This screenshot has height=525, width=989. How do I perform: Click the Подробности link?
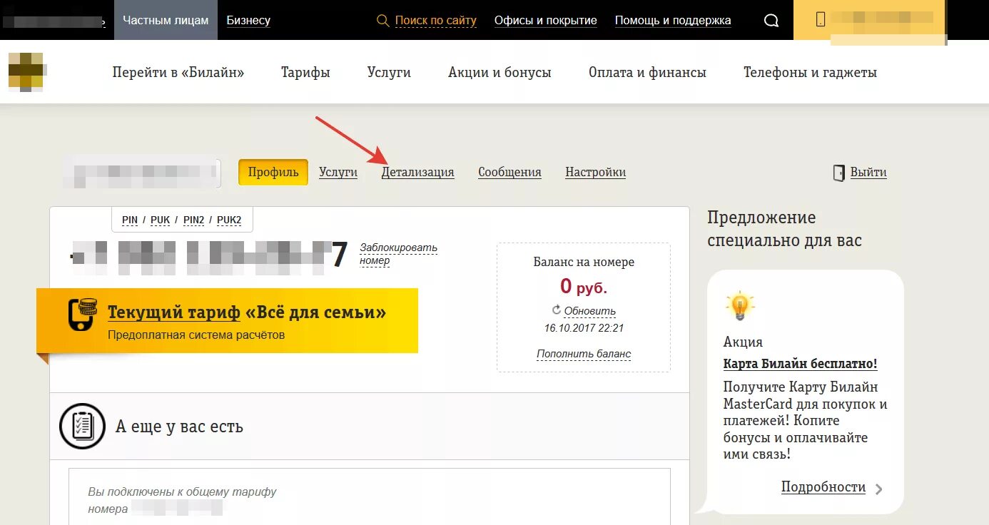pyautogui.click(x=823, y=487)
